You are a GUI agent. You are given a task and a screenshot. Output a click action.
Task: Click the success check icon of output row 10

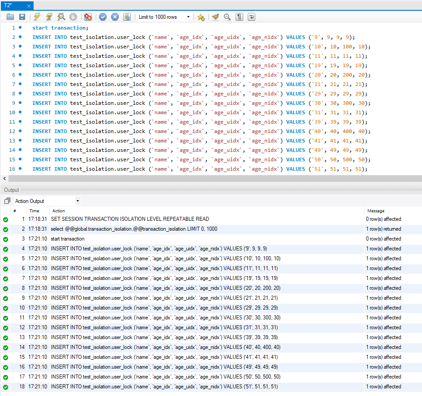point(6,308)
